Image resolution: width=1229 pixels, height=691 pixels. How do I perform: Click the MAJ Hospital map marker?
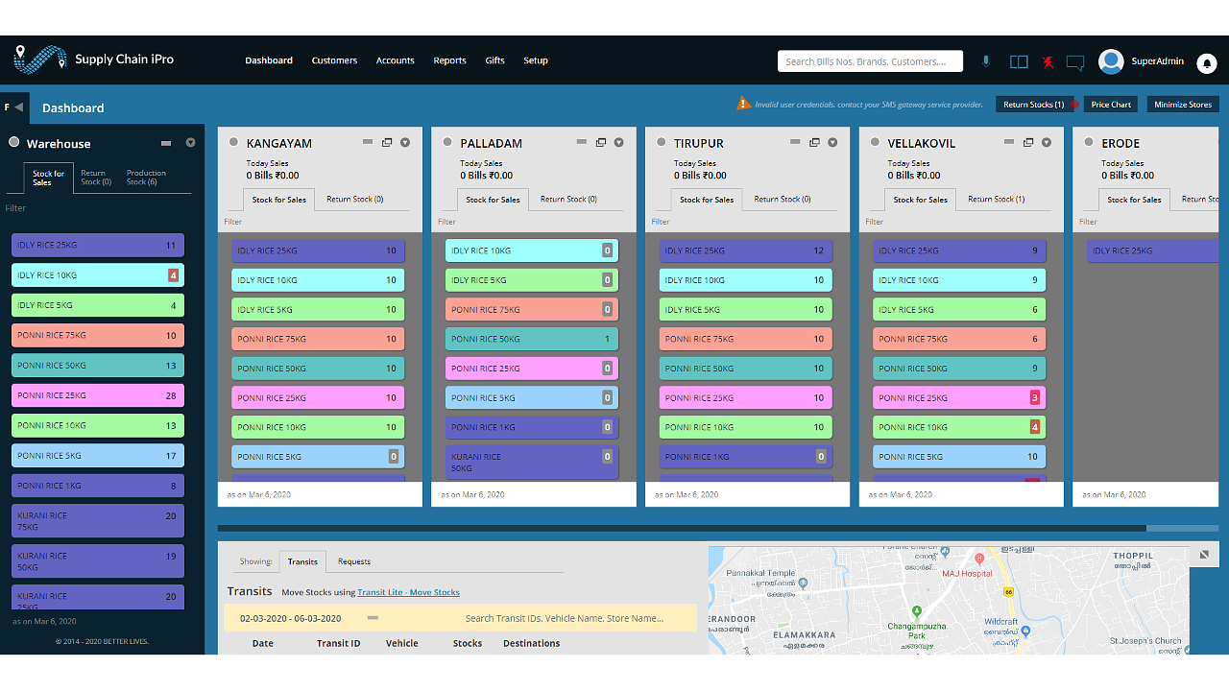point(978,559)
